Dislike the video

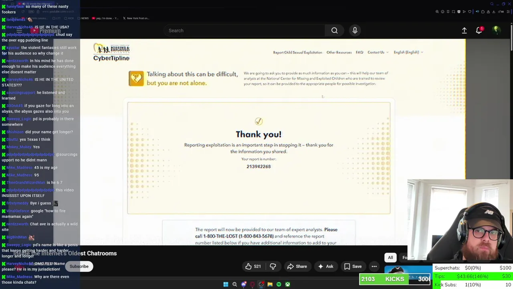pyautogui.click(x=273, y=267)
